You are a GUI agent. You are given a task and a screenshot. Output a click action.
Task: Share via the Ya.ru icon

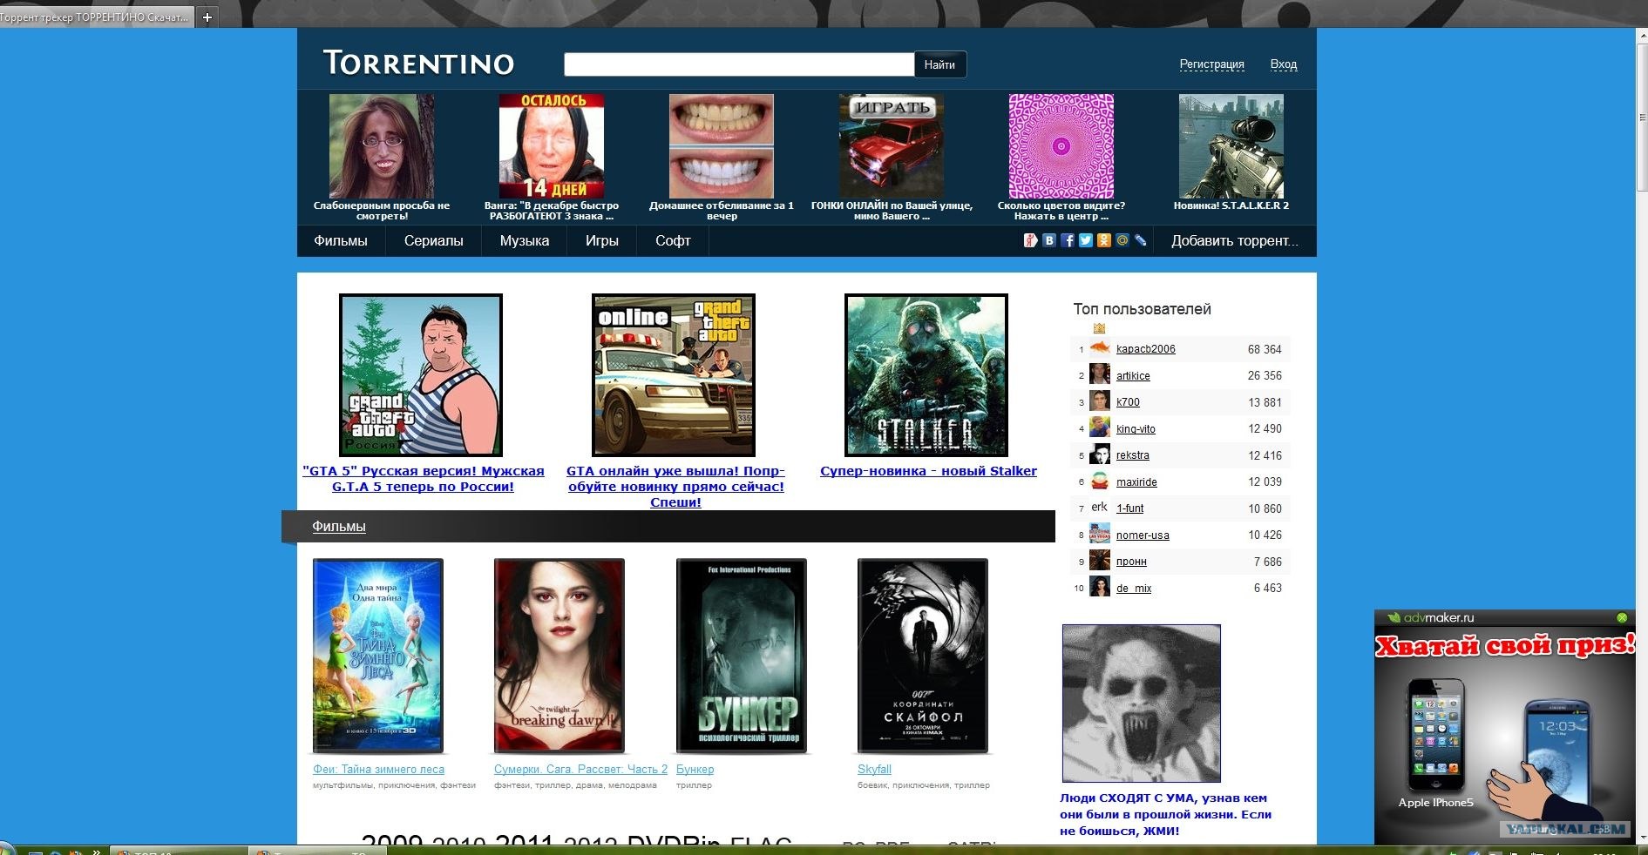(x=1030, y=240)
